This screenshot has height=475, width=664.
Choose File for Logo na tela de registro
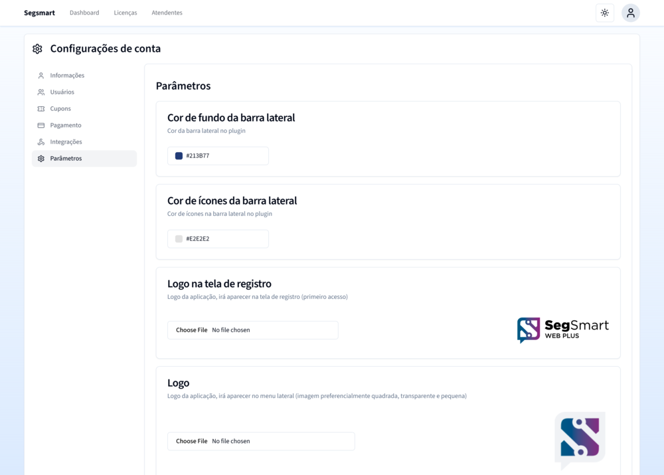[x=253, y=330]
